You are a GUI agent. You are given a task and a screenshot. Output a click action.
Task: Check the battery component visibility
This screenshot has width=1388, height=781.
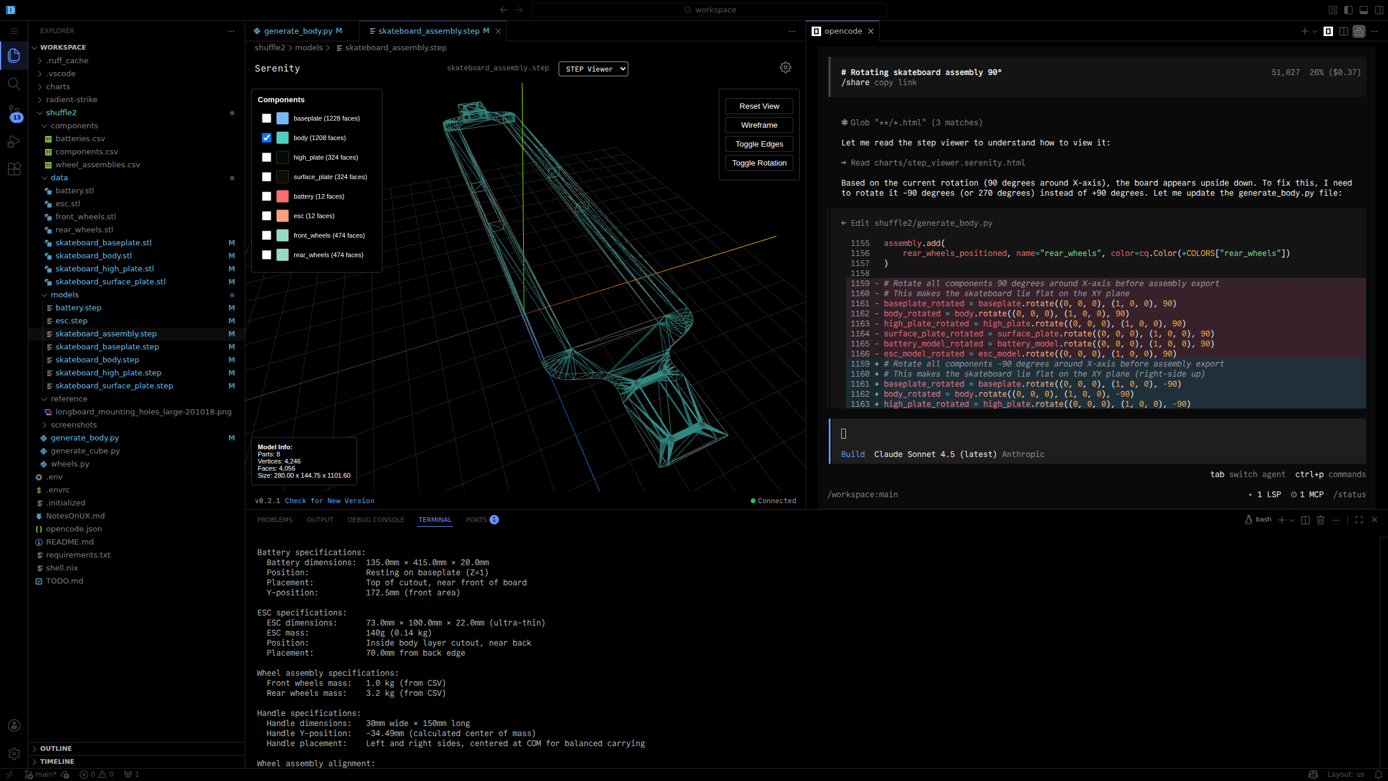pos(267,196)
